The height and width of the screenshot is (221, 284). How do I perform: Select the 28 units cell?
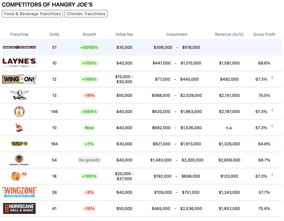tap(54, 192)
